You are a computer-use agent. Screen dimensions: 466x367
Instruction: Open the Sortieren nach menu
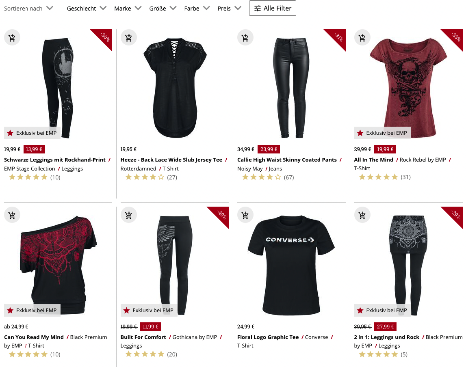(29, 8)
